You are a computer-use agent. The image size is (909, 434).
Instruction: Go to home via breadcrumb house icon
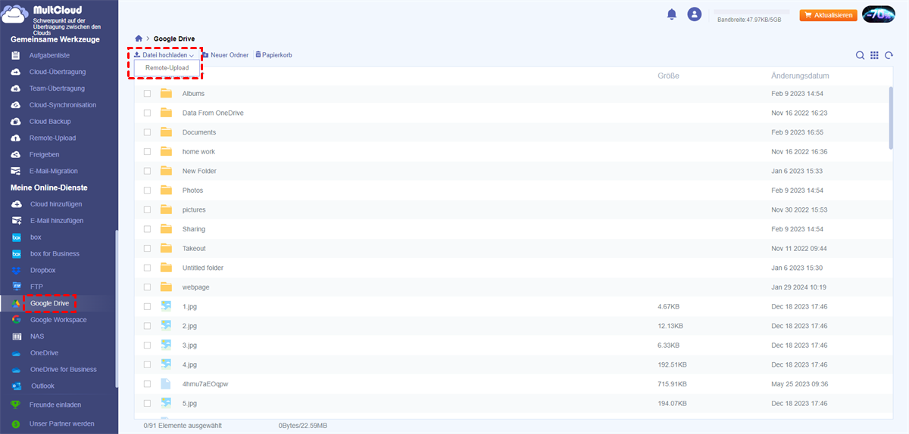click(x=138, y=38)
